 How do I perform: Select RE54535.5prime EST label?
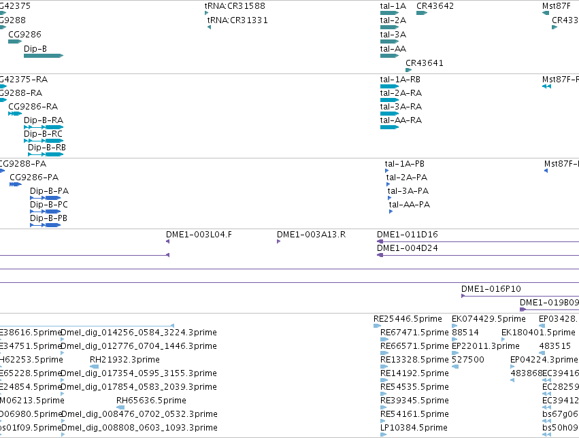click(x=414, y=387)
